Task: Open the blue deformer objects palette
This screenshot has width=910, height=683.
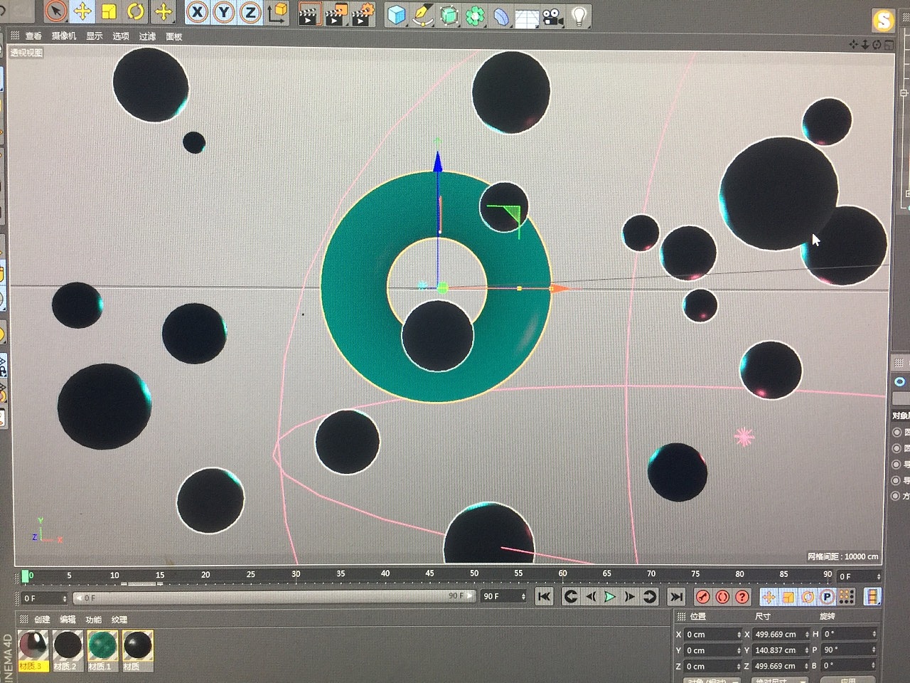Action: click(500, 16)
